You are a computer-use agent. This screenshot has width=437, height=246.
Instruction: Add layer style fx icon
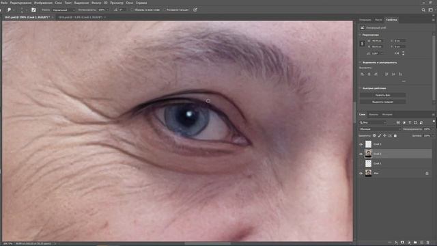tap(396, 243)
